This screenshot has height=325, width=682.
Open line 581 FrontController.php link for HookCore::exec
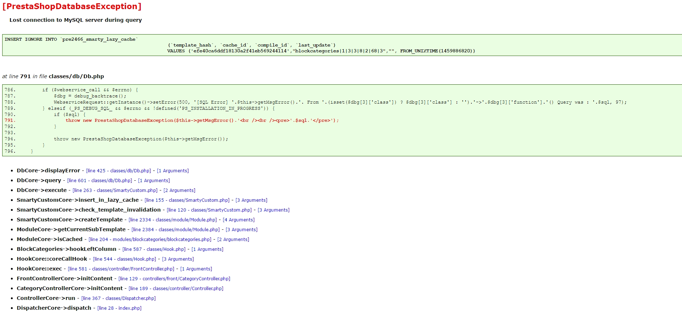(121, 269)
